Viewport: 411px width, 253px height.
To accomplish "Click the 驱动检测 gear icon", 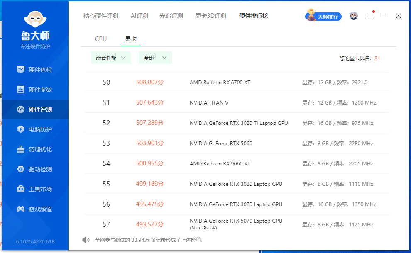I will pyautogui.click(x=21, y=169).
